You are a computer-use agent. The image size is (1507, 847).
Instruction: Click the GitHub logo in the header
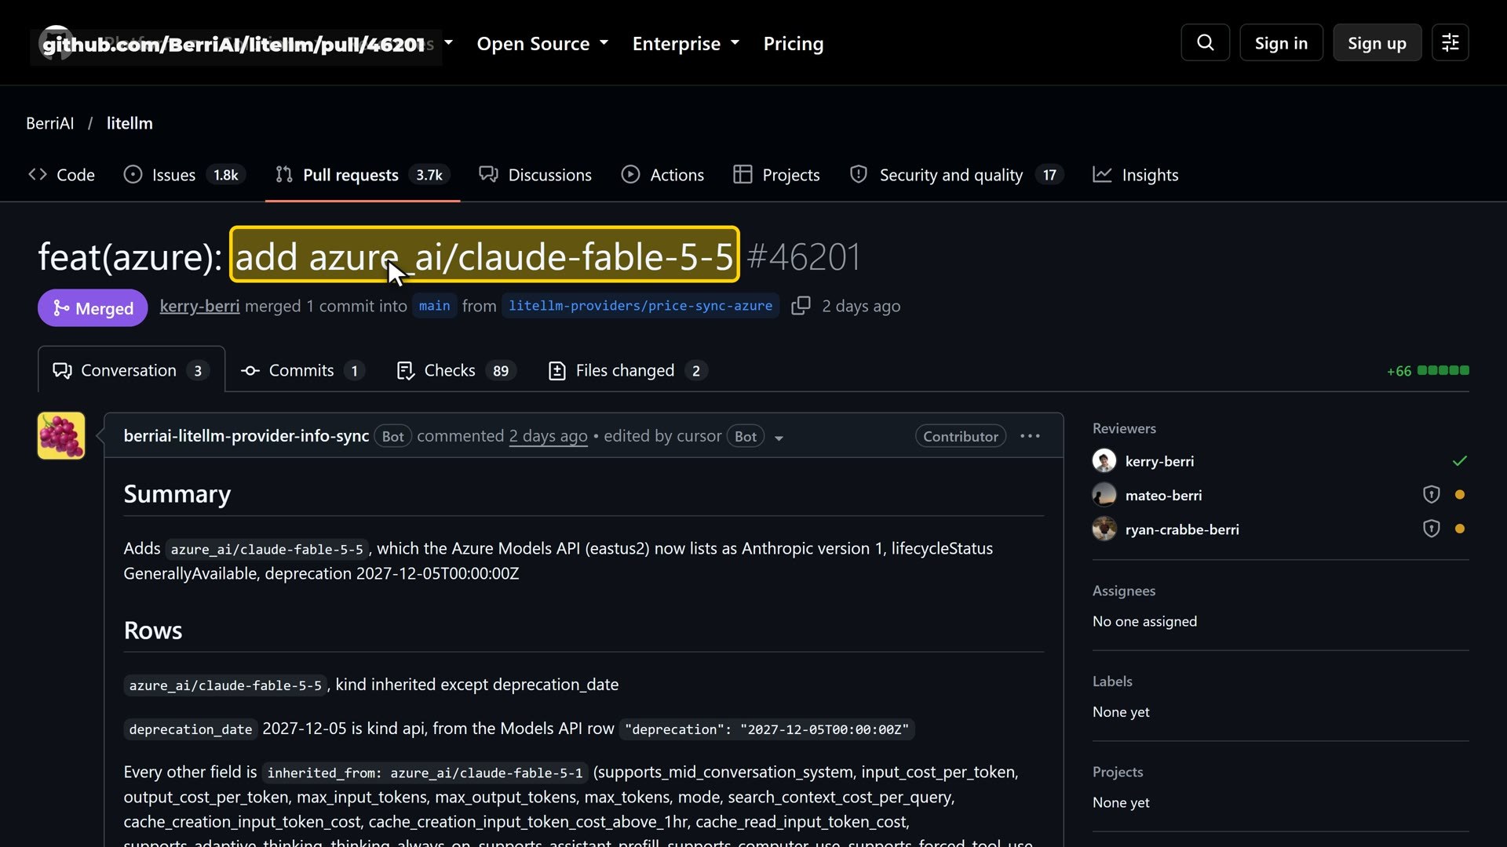tap(55, 43)
